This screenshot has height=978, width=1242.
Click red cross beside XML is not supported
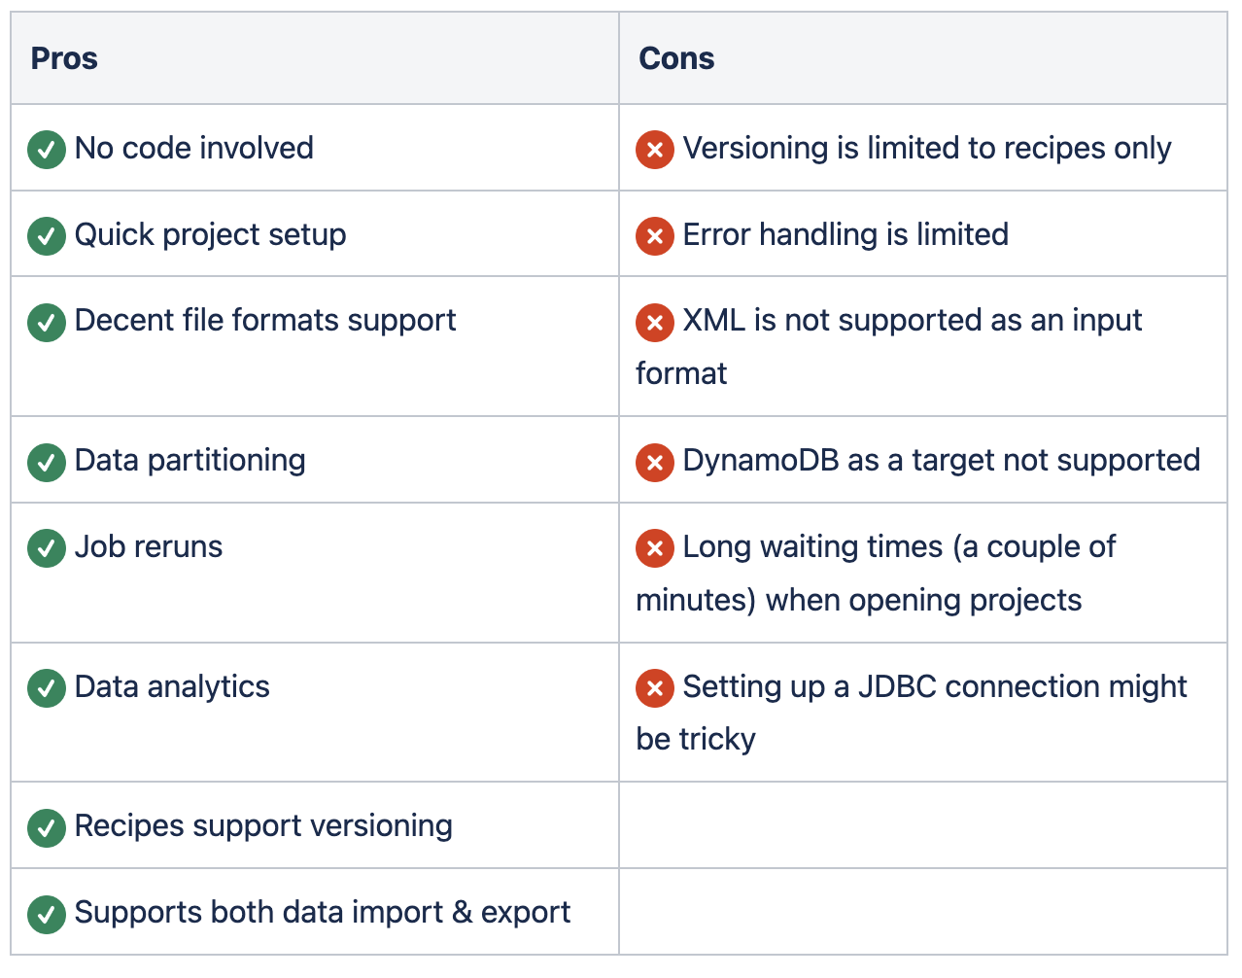(x=655, y=322)
